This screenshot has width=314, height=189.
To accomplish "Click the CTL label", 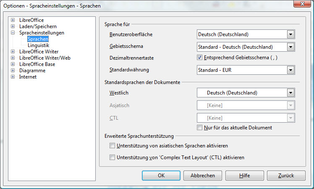I will tap(114, 118).
